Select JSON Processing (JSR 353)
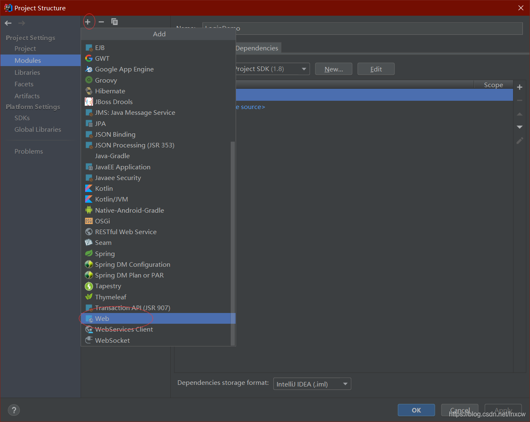 coord(158,145)
